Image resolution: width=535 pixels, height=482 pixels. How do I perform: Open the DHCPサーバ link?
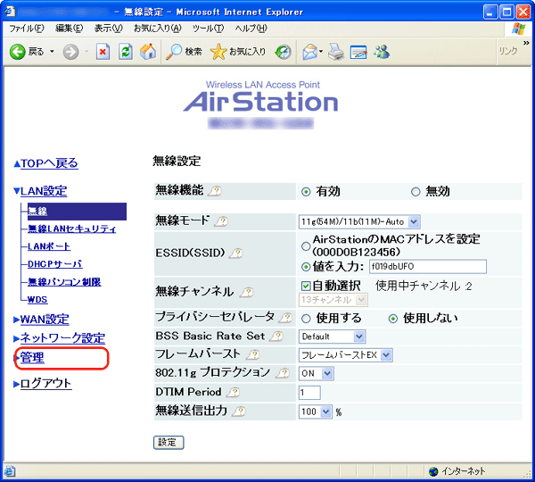(55, 264)
